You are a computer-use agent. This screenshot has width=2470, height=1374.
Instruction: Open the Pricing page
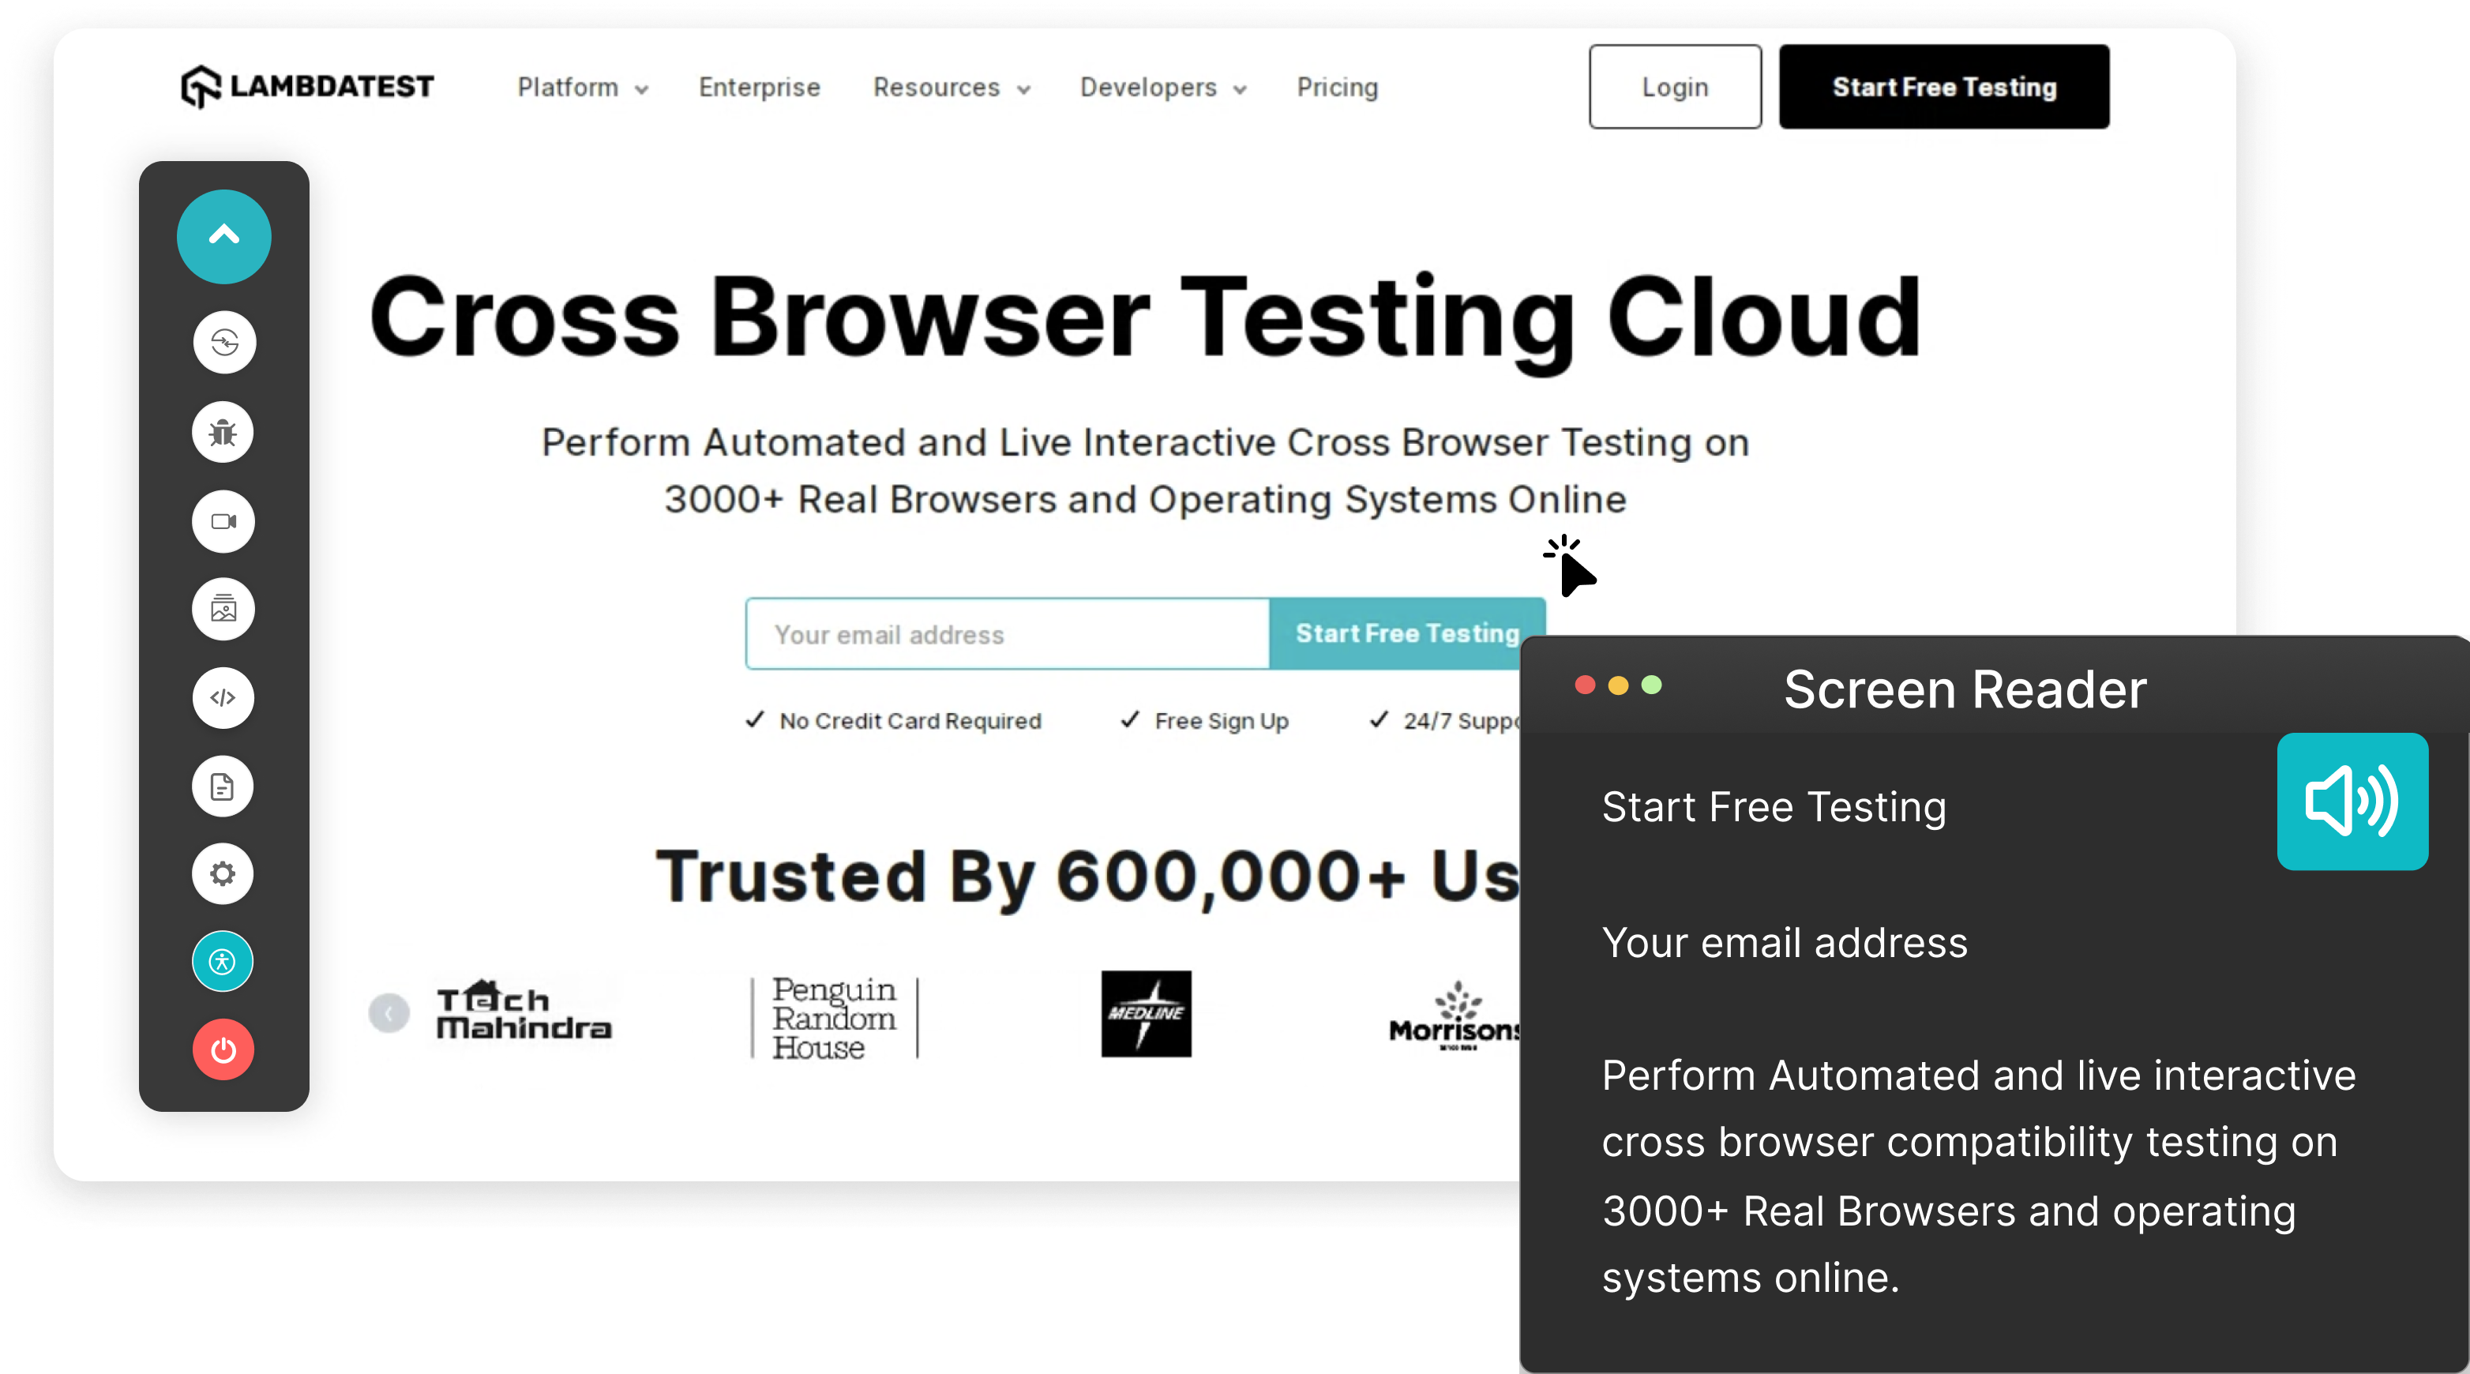pyautogui.click(x=1337, y=87)
